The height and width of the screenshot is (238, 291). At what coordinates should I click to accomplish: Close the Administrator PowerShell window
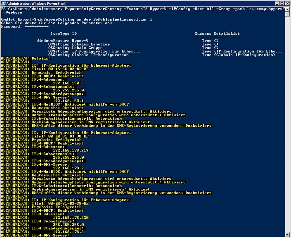coord(287,3)
